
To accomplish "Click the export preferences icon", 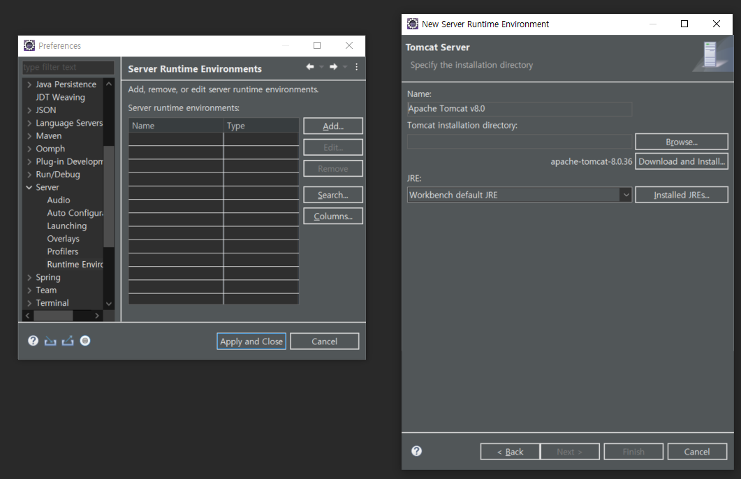I will pos(68,341).
